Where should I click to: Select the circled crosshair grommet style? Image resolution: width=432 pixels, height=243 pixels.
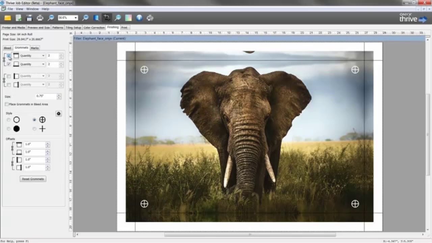point(34,120)
